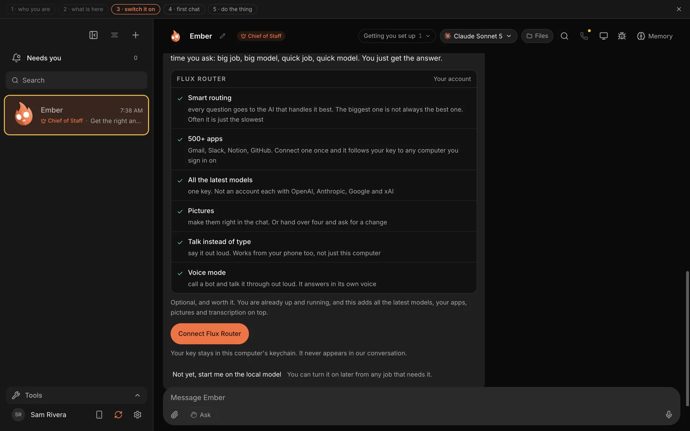The width and height of the screenshot is (690, 431).
Task: Choose Not yet, start me on the local model
Action: (x=227, y=374)
